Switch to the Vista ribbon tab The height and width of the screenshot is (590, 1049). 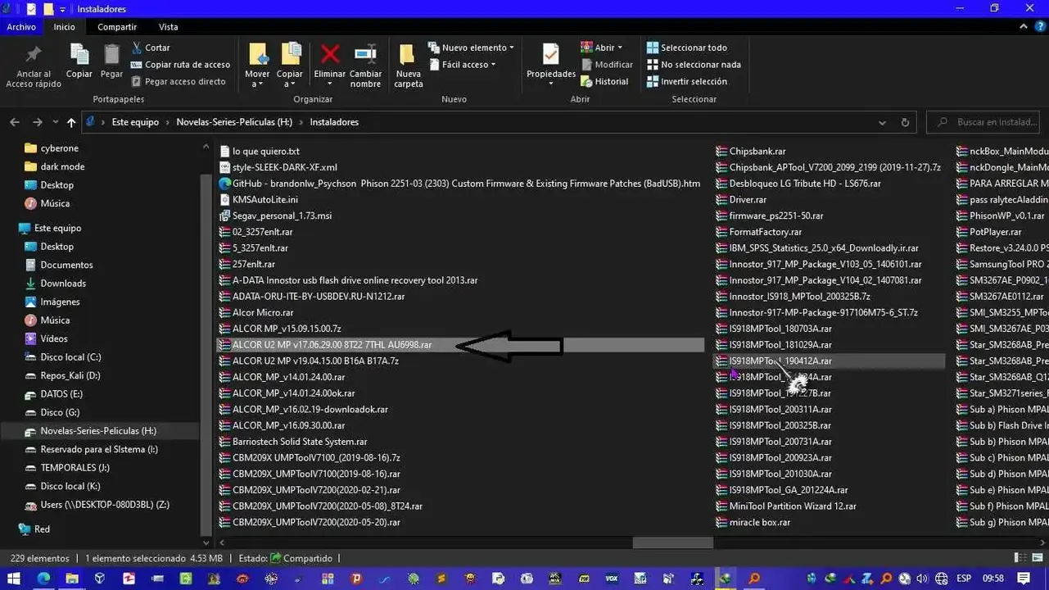[x=168, y=27]
